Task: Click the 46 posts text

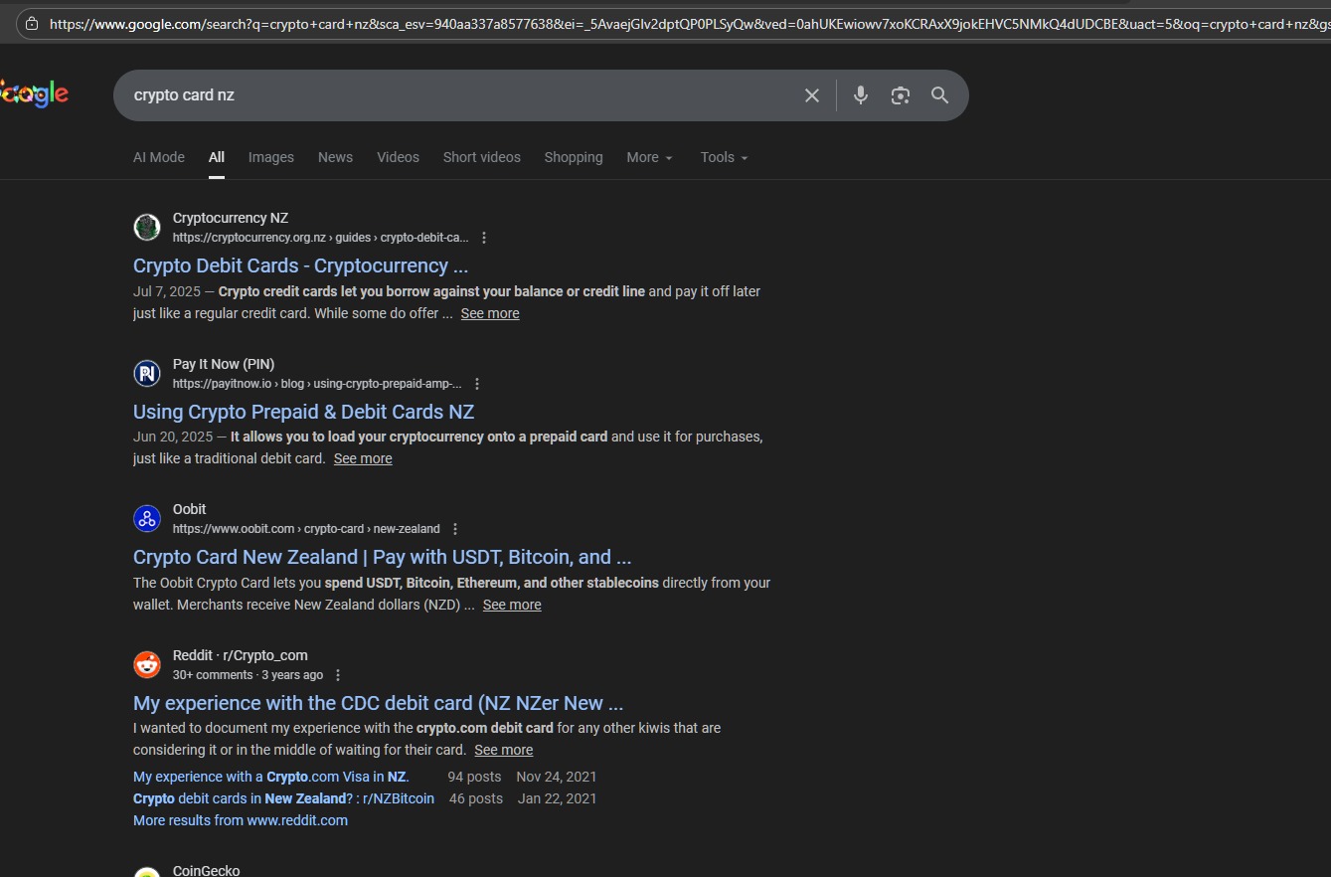Action: click(476, 798)
